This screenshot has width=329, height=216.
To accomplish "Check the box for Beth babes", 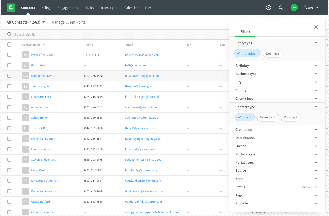I will point(9,65).
